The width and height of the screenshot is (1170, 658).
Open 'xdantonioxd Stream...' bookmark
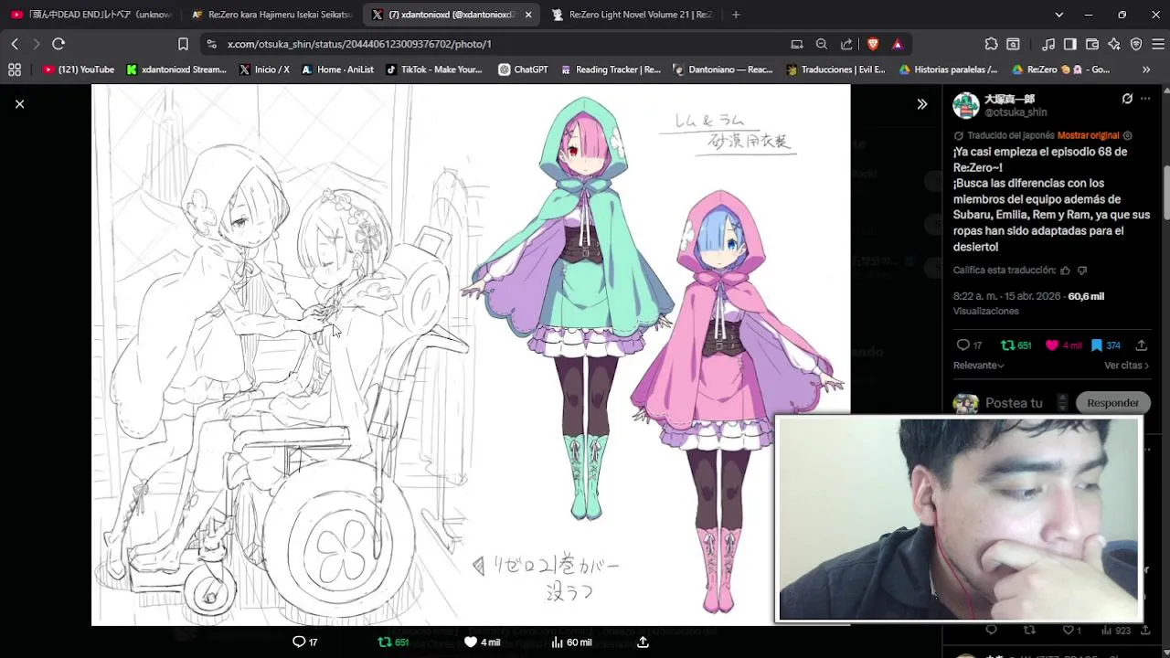[176, 69]
